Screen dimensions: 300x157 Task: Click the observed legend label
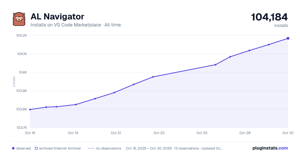coord(23,148)
